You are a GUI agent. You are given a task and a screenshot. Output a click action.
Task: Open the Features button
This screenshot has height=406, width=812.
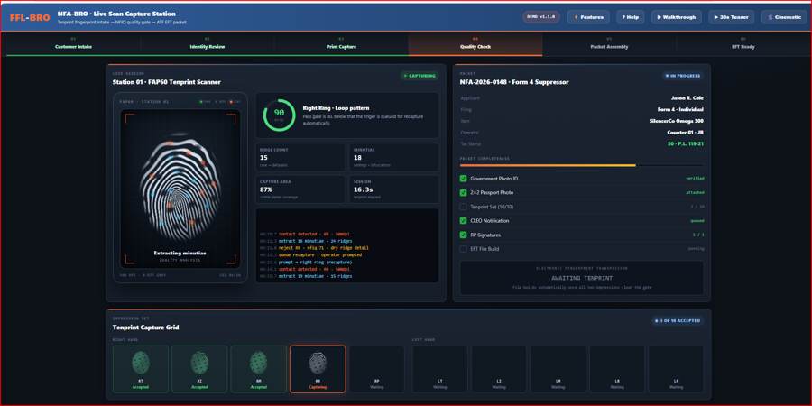(588, 17)
